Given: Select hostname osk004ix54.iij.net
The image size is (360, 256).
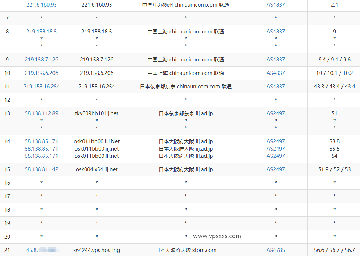Looking at the screenshot, I should [x=97, y=169].
